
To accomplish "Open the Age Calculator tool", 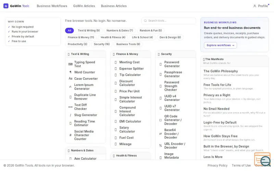I will pos(85,158).
